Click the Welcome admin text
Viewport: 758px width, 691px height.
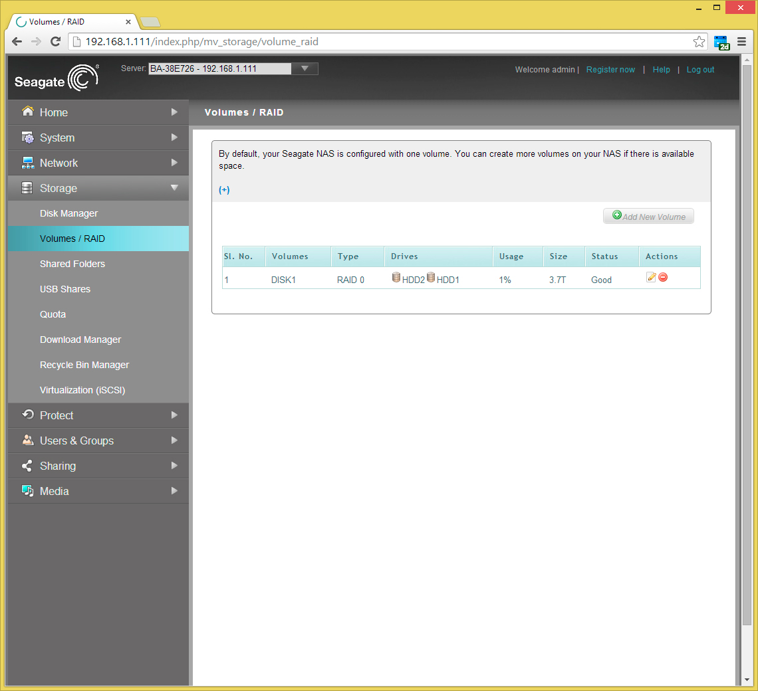(x=545, y=70)
